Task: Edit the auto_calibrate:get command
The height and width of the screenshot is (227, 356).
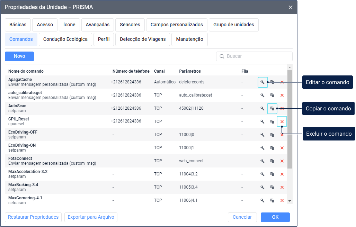Action: click(x=262, y=96)
